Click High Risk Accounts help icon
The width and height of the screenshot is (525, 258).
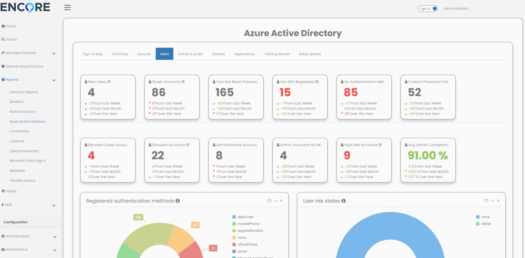[380, 145]
